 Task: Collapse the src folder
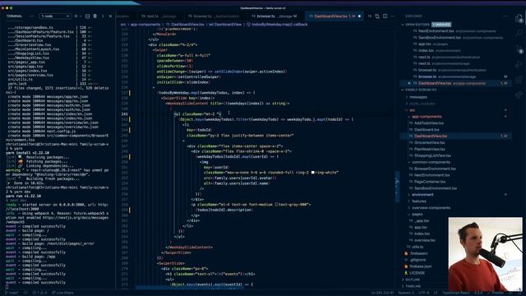411,110
